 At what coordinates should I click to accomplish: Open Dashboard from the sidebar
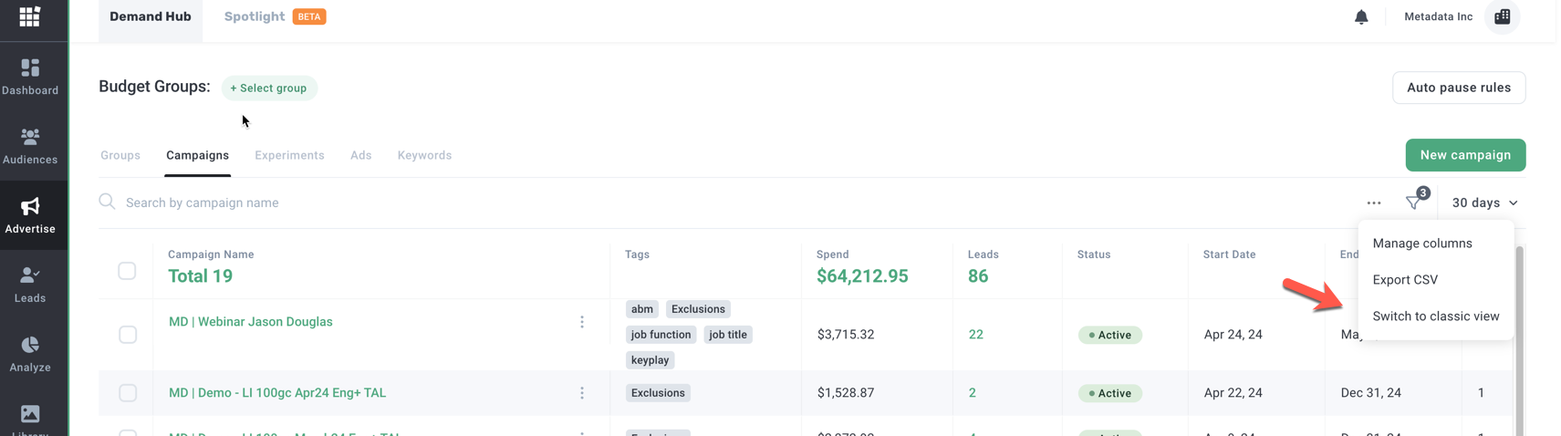pyautogui.click(x=30, y=77)
